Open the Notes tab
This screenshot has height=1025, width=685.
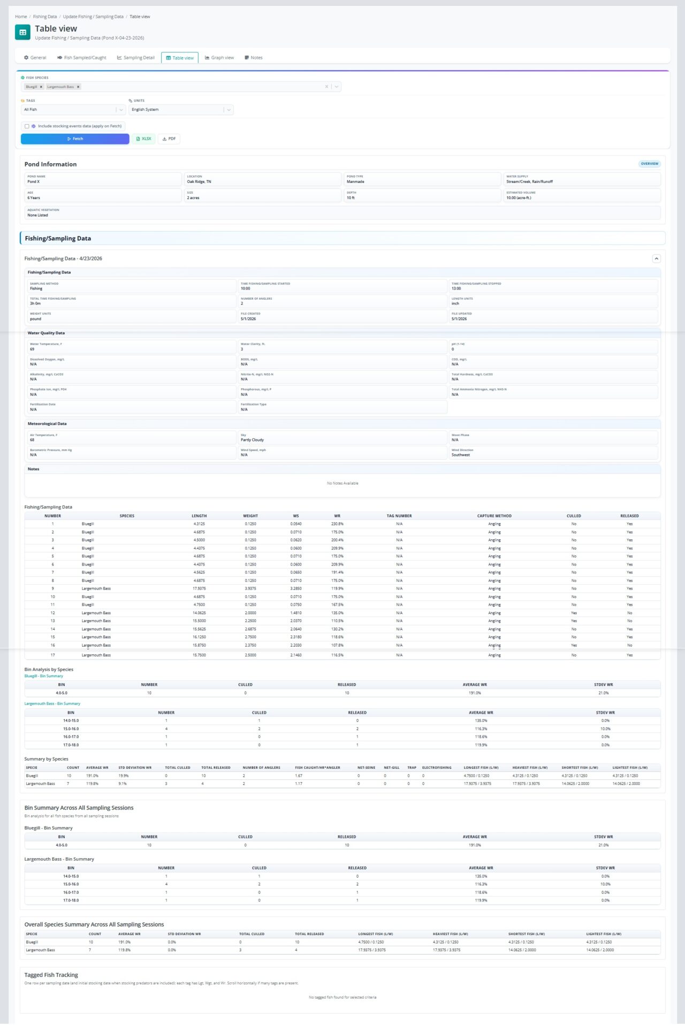pyautogui.click(x=254, y=58)
